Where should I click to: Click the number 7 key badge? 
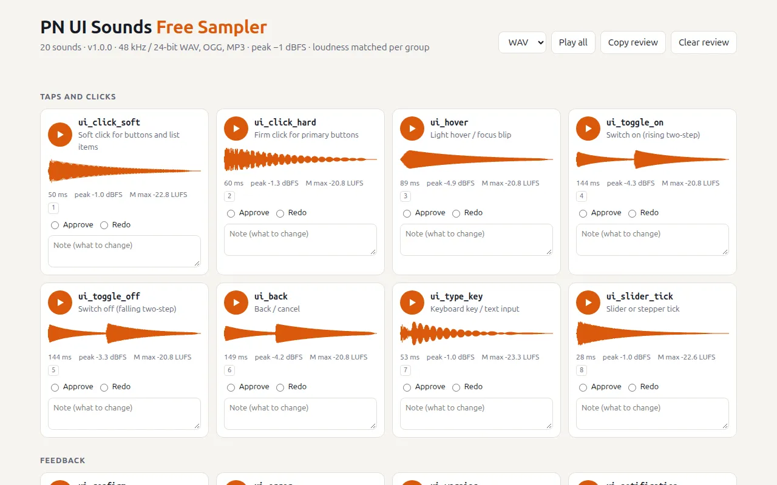[405, 370]
